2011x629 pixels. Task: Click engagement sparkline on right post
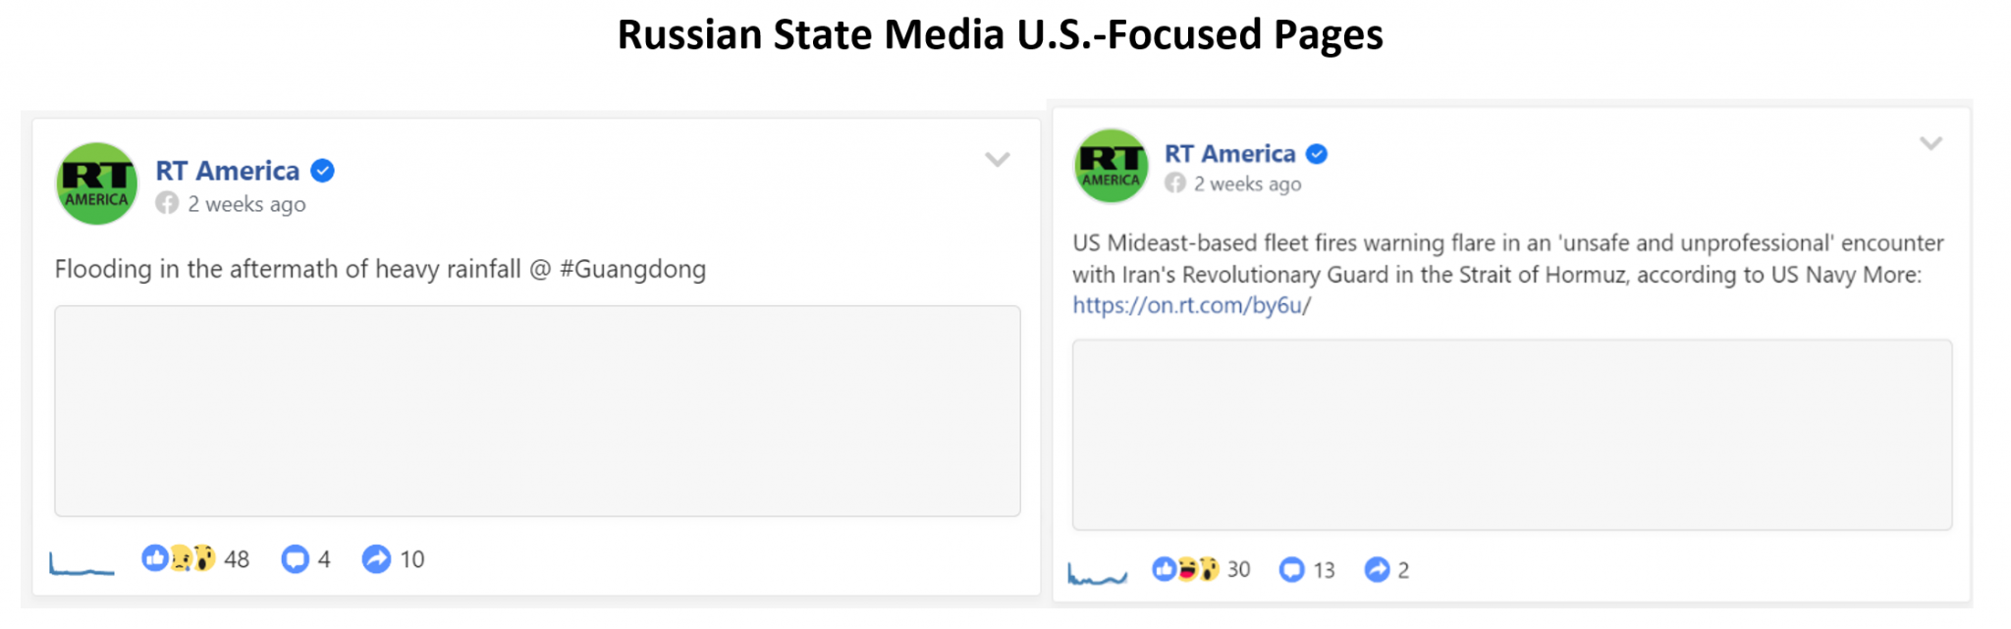(x=1098, y=574)
